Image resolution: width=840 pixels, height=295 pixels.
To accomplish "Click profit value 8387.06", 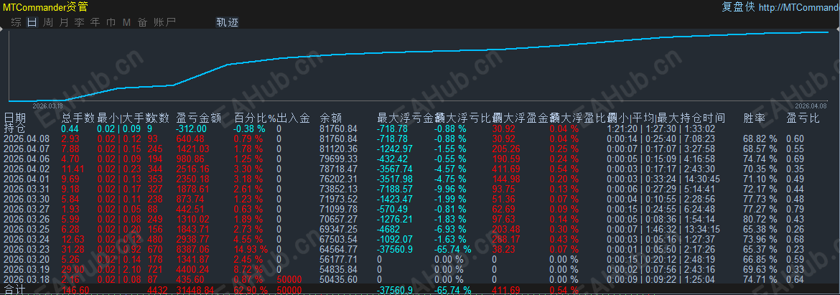I will coord(194,250).
